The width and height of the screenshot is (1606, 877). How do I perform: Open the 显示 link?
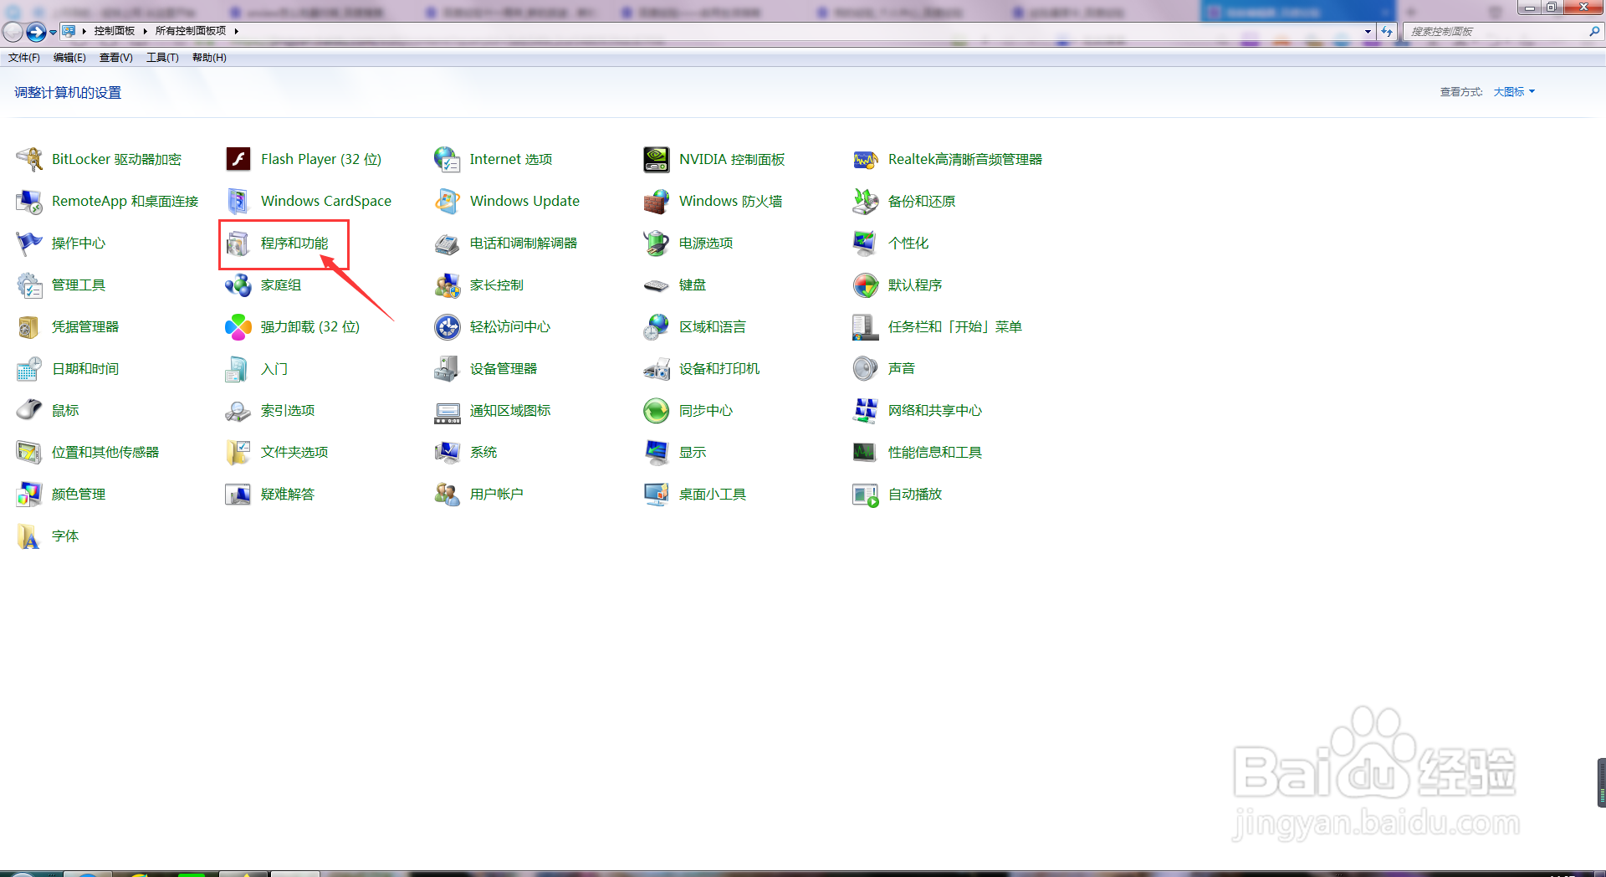point(693,452)
